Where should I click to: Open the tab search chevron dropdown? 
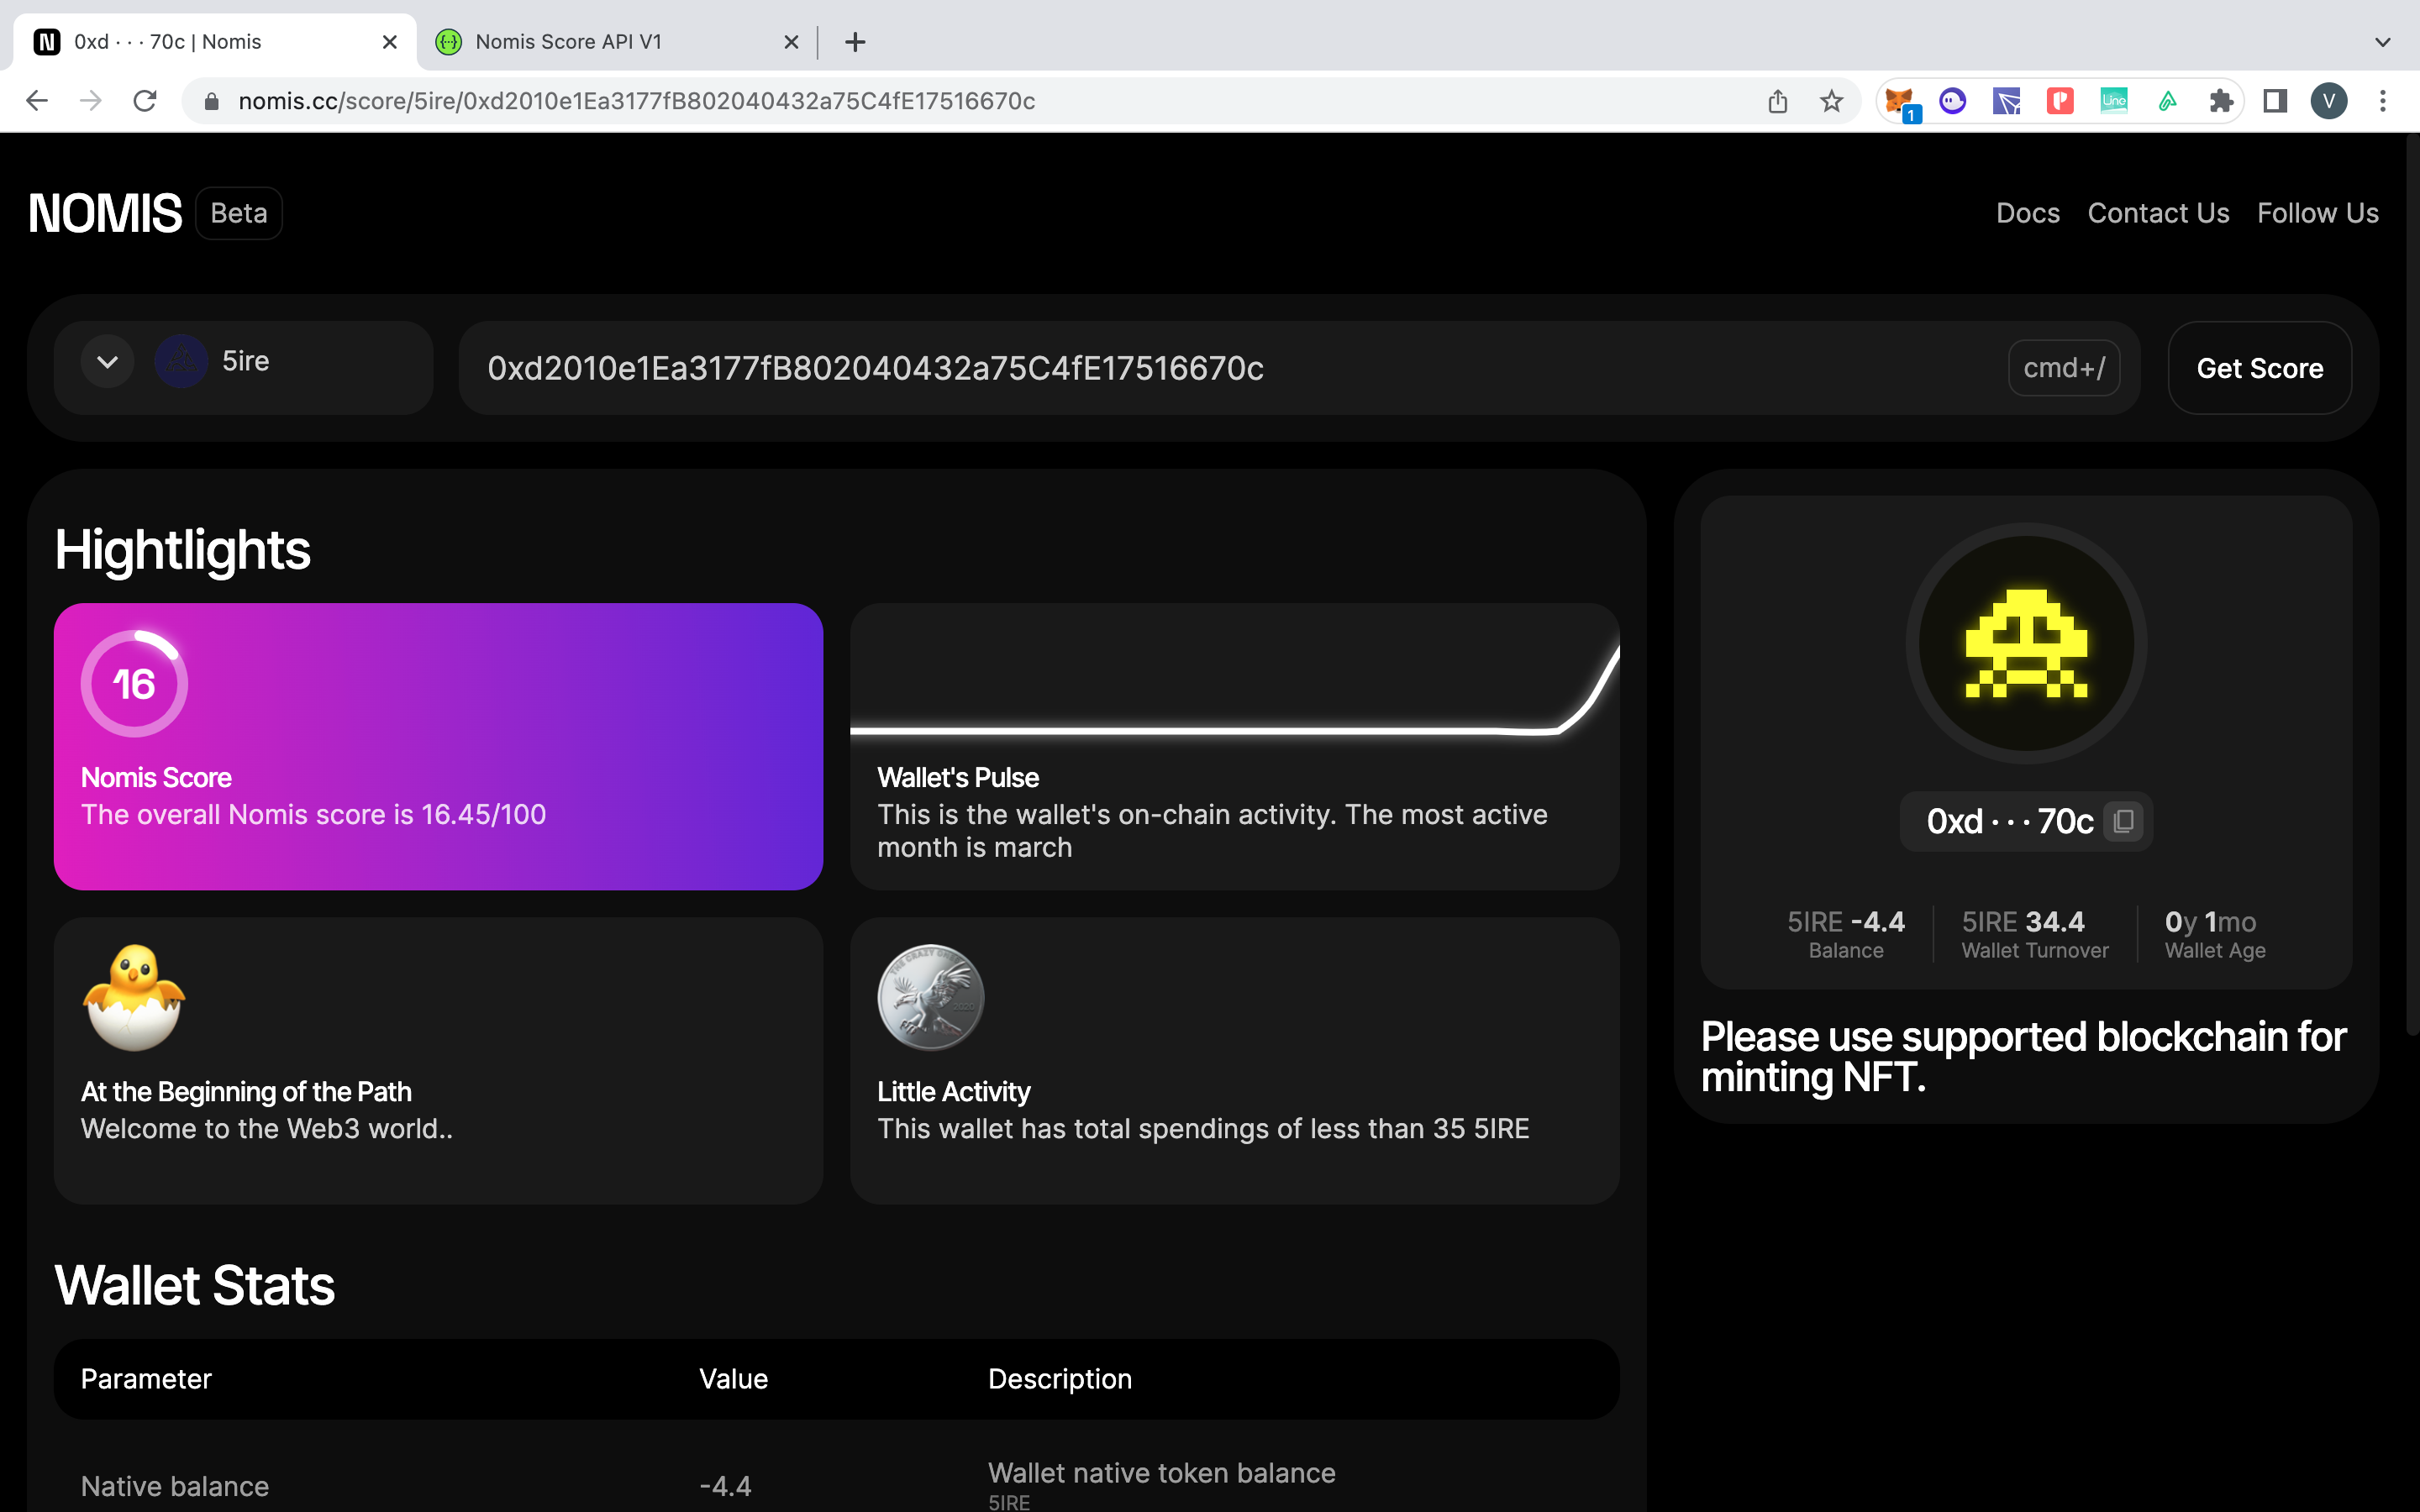point(2382,42)
